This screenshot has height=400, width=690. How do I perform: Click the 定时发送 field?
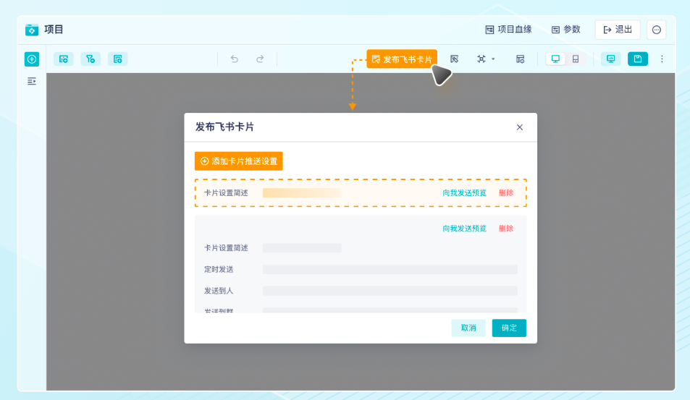390,270
